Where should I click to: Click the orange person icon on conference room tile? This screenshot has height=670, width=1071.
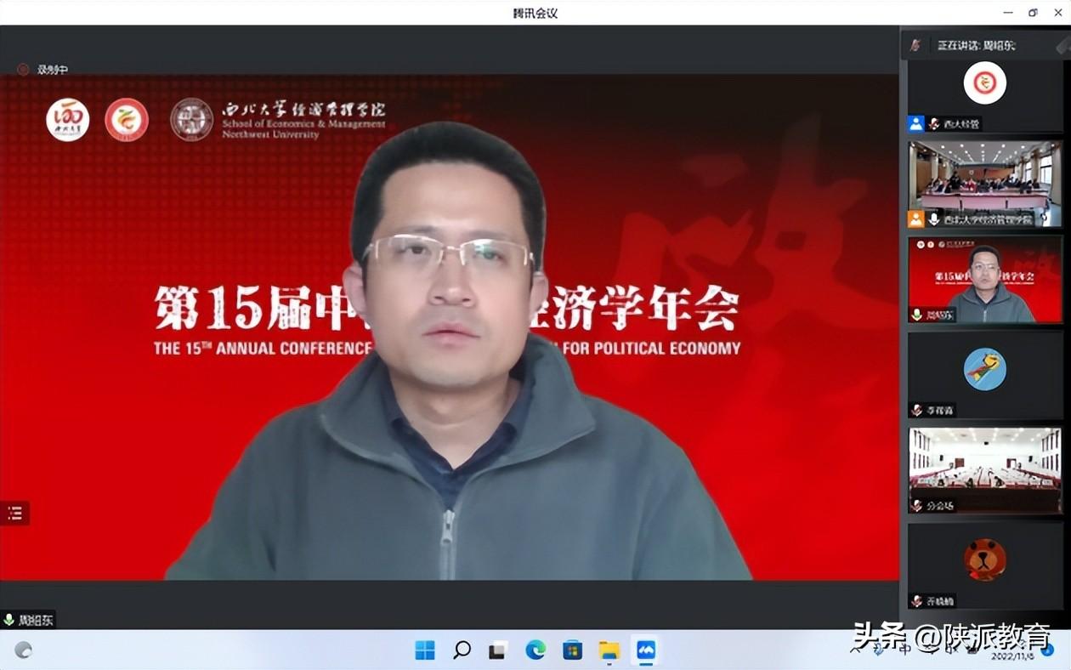tap(915, 219)
